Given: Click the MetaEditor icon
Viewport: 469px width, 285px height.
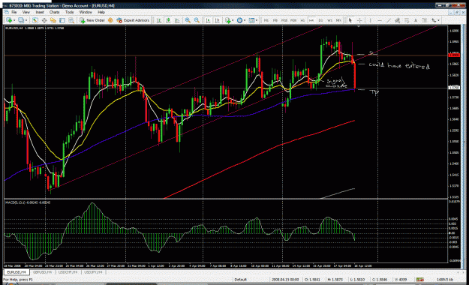Looking at the screenshot, I should [x=110, y=20].
